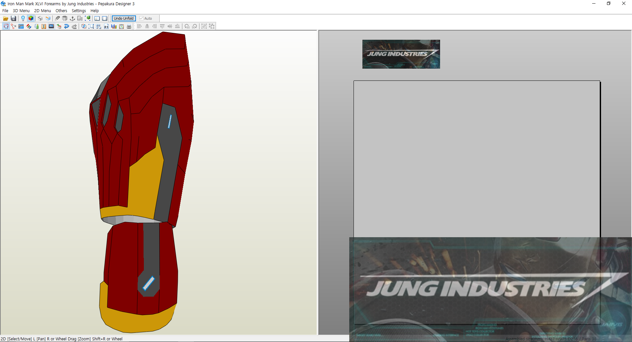Click the Print icon
The width and height of the screenshot is (632, 342).
click(129, 26)
